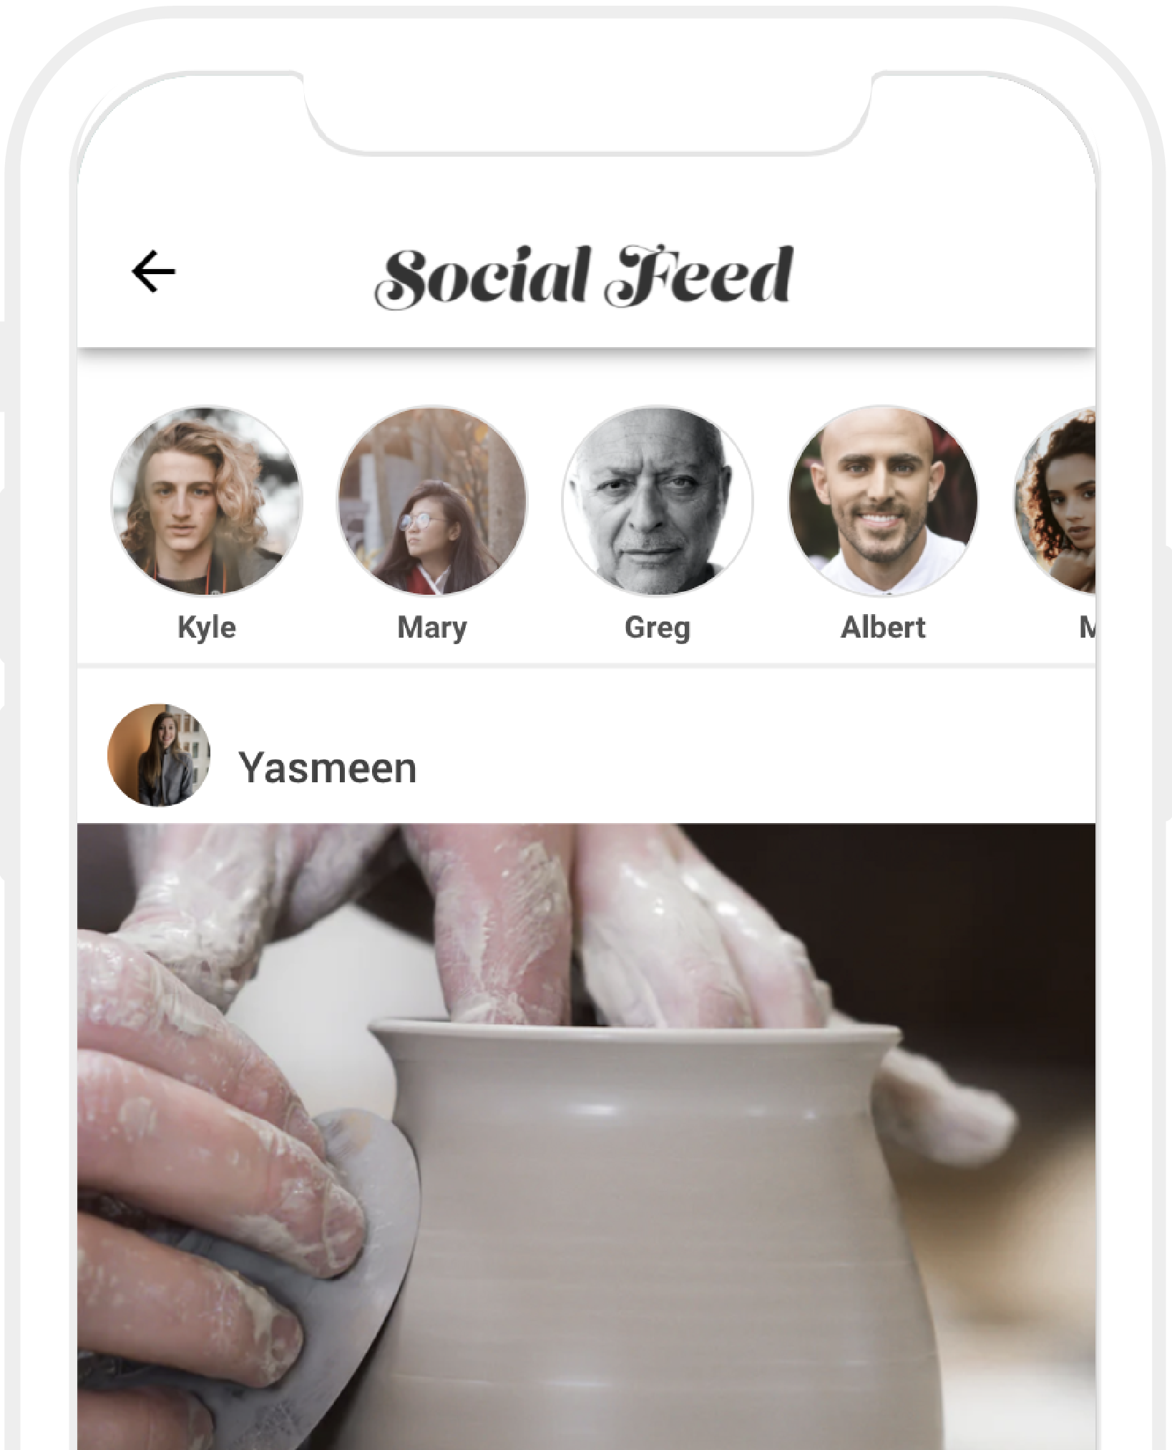View Mary's story avatar

pyautogui.click(x=432, y=500)
